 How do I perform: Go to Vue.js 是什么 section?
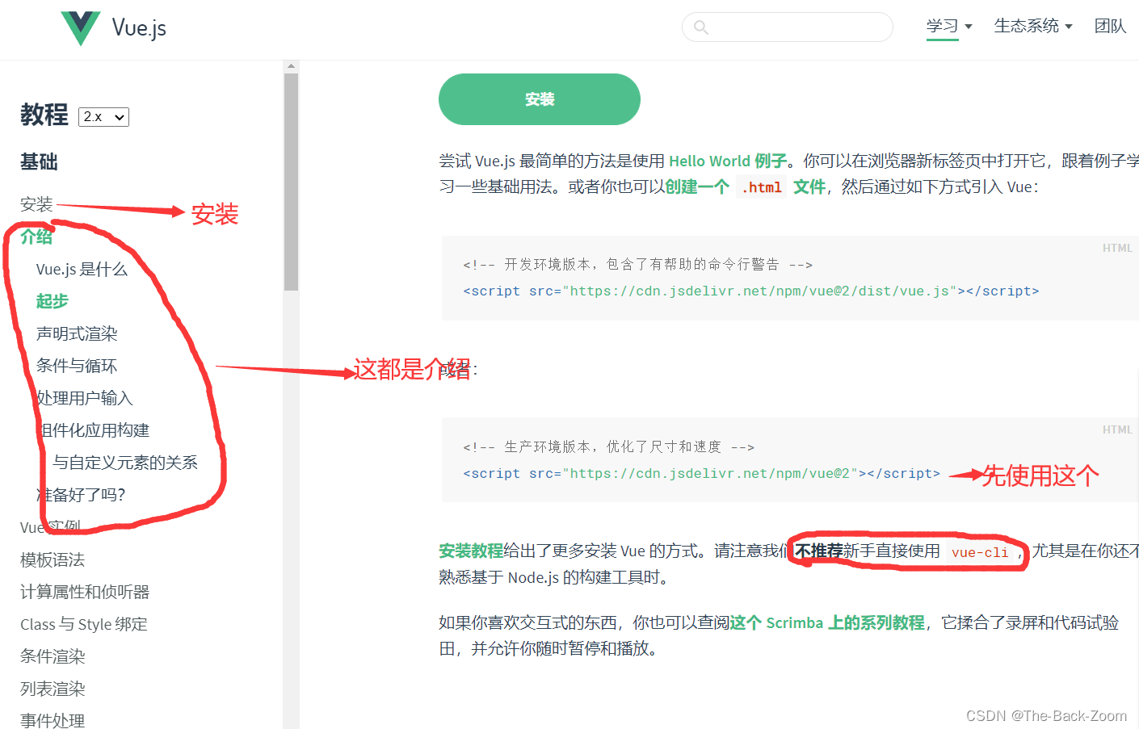tap(82, 269)
